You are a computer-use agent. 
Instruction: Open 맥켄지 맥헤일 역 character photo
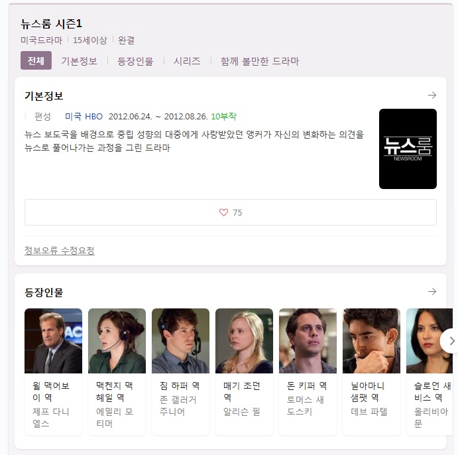tap(117, 341)
